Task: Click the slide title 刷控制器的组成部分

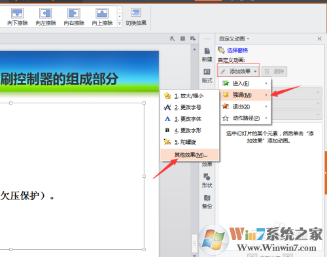Action: 59,78
